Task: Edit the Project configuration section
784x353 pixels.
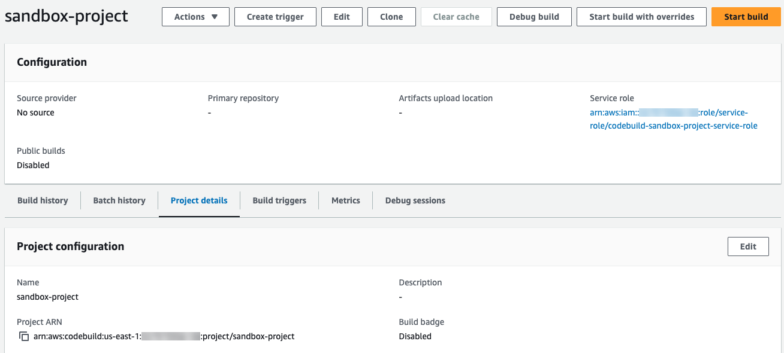Action: click(748, 246)
